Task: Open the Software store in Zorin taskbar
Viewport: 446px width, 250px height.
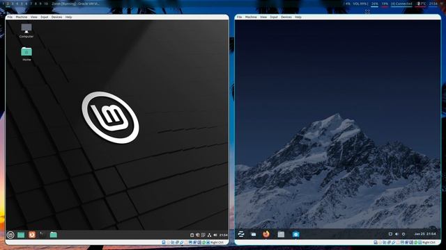Action: pyautogui.click(x=295, y=234)
